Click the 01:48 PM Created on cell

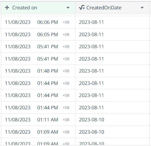pos(38,71)
